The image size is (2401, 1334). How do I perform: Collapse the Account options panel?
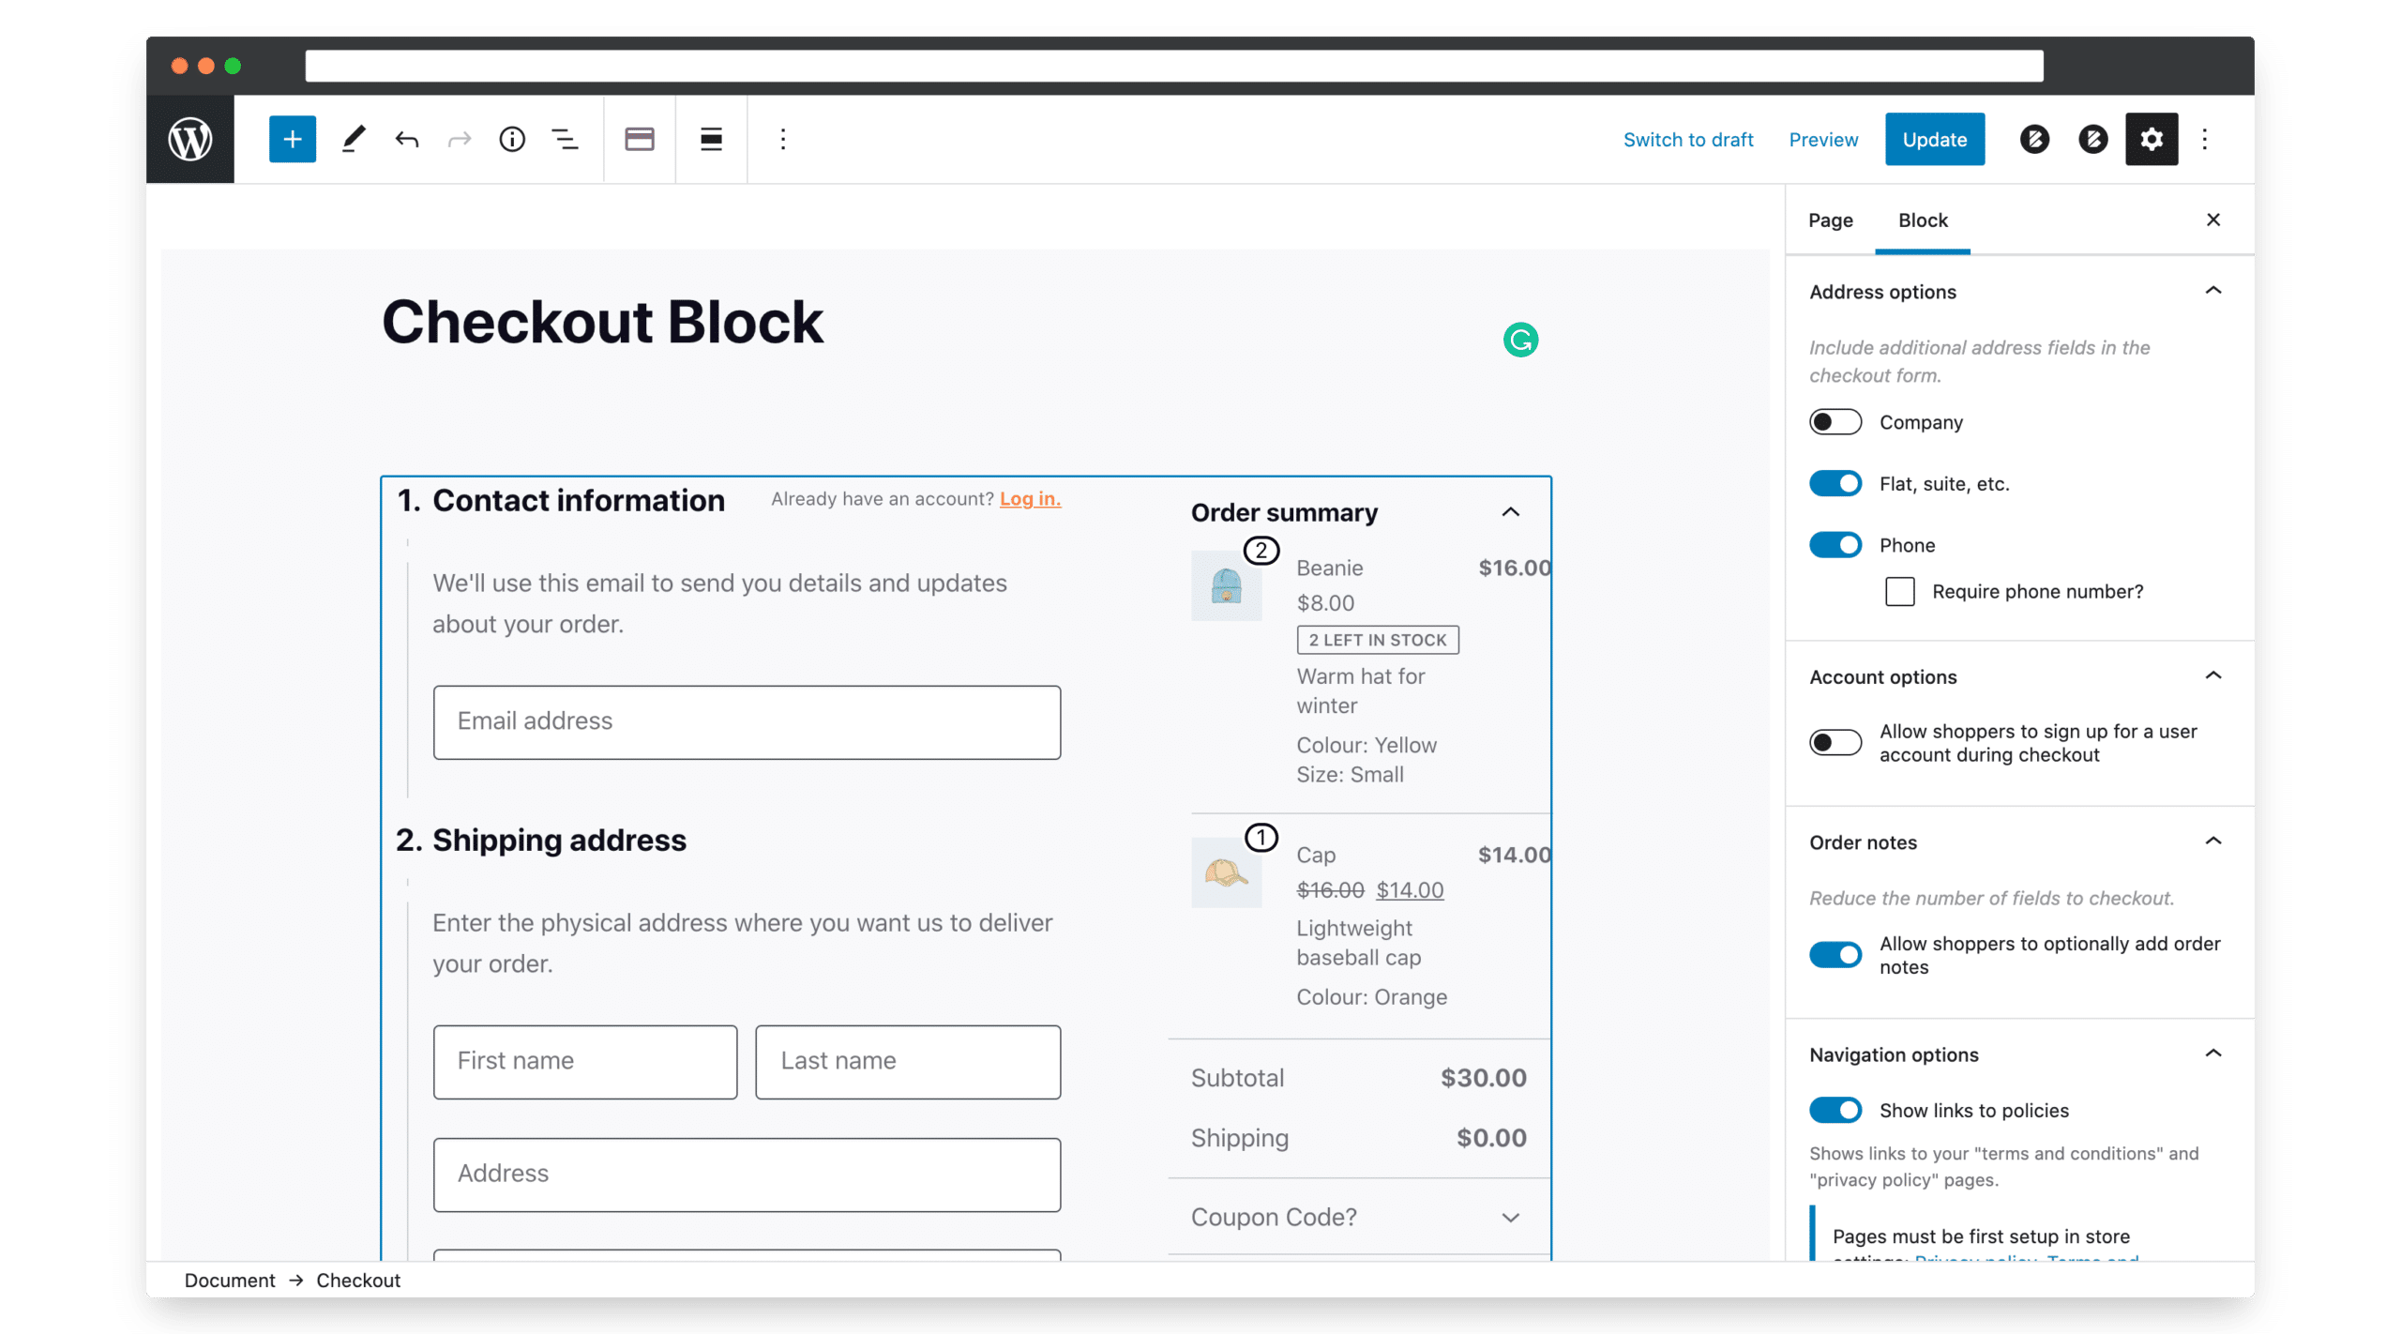click(2213, 676)
